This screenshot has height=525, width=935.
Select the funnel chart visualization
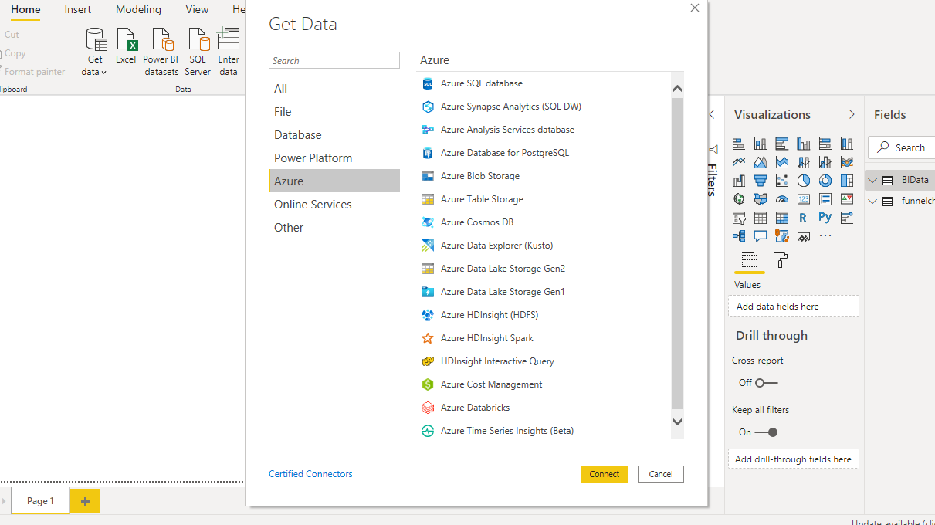761,181
